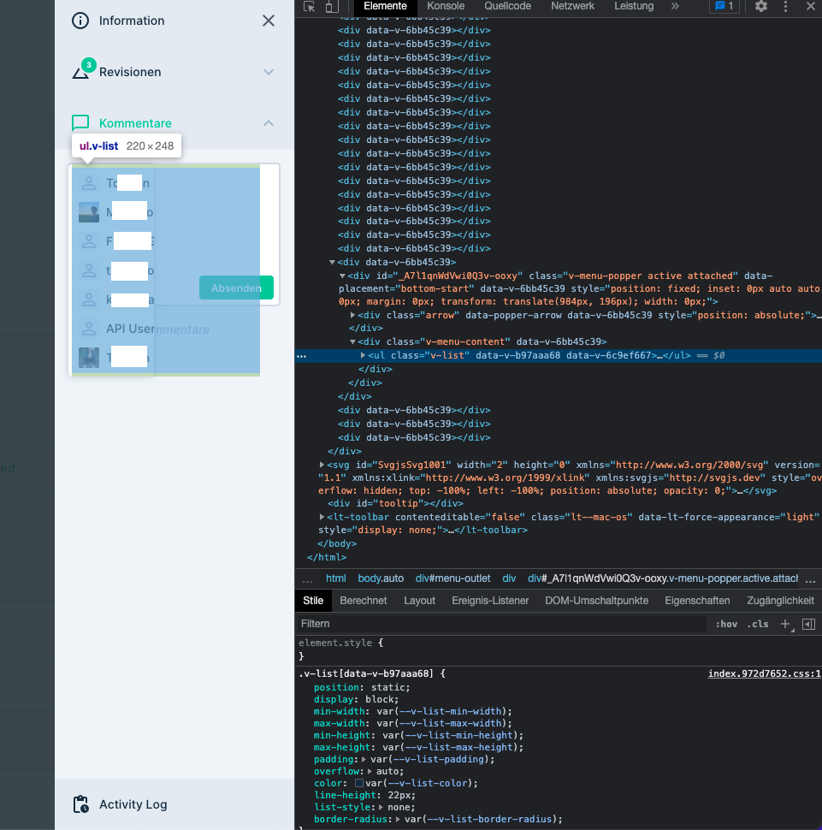Click the Absenden button
The width and height of the screenshot is (822, 830).
237,288
